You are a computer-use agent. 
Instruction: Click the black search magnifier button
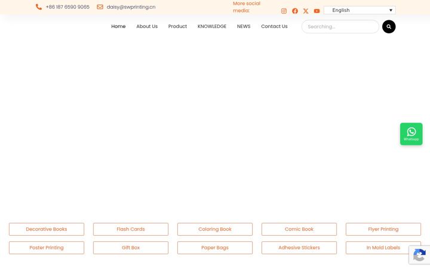coord(389,27)
